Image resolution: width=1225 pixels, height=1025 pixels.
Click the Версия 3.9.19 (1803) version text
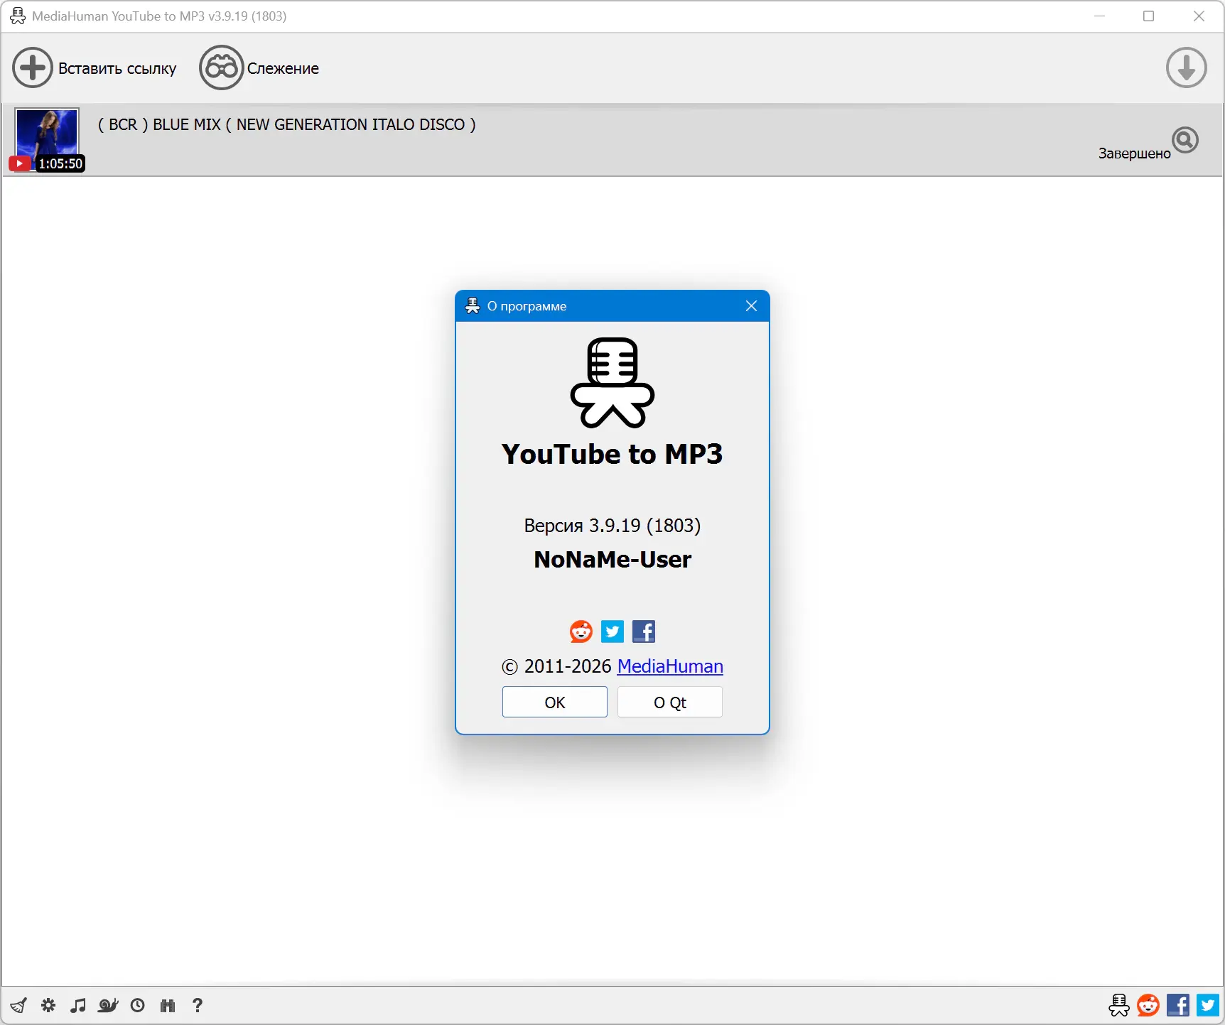click(612, 526)
